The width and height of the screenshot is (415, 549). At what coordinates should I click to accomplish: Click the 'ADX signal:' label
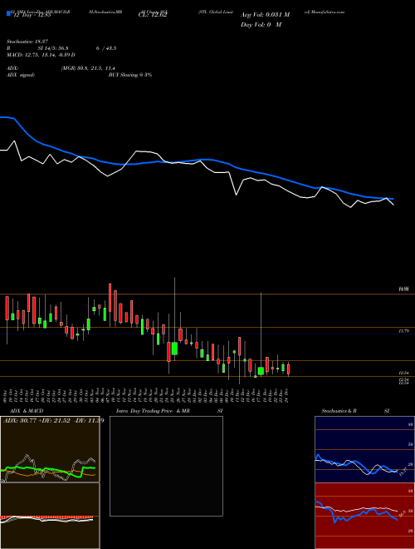pos(21,75)
